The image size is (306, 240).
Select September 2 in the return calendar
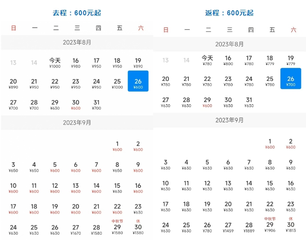[291, 144]
